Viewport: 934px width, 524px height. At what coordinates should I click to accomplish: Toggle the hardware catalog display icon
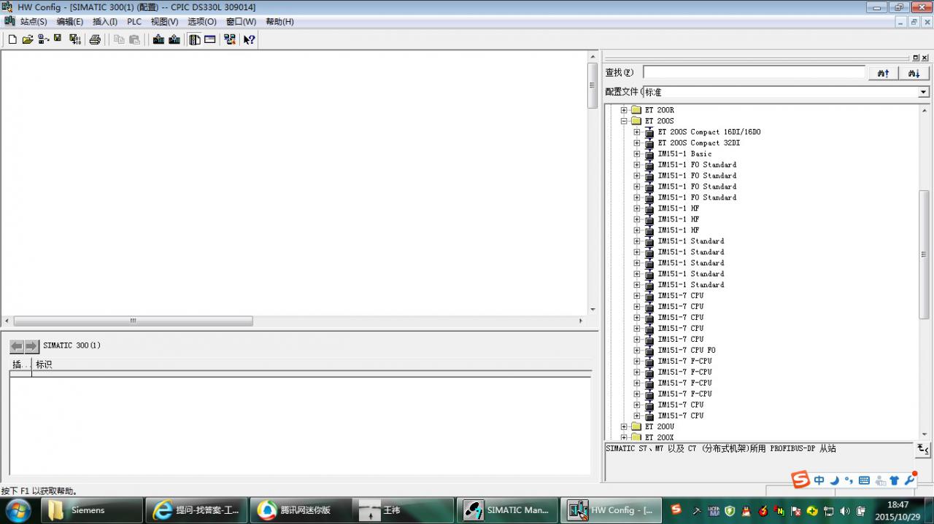coord(195,39)
